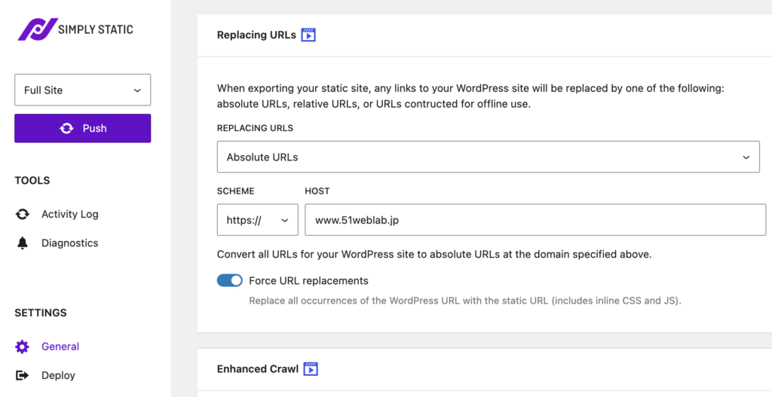Click the sync arrows icon inside Push
This screenshot has width=772, height=397.
pos(66,129)
